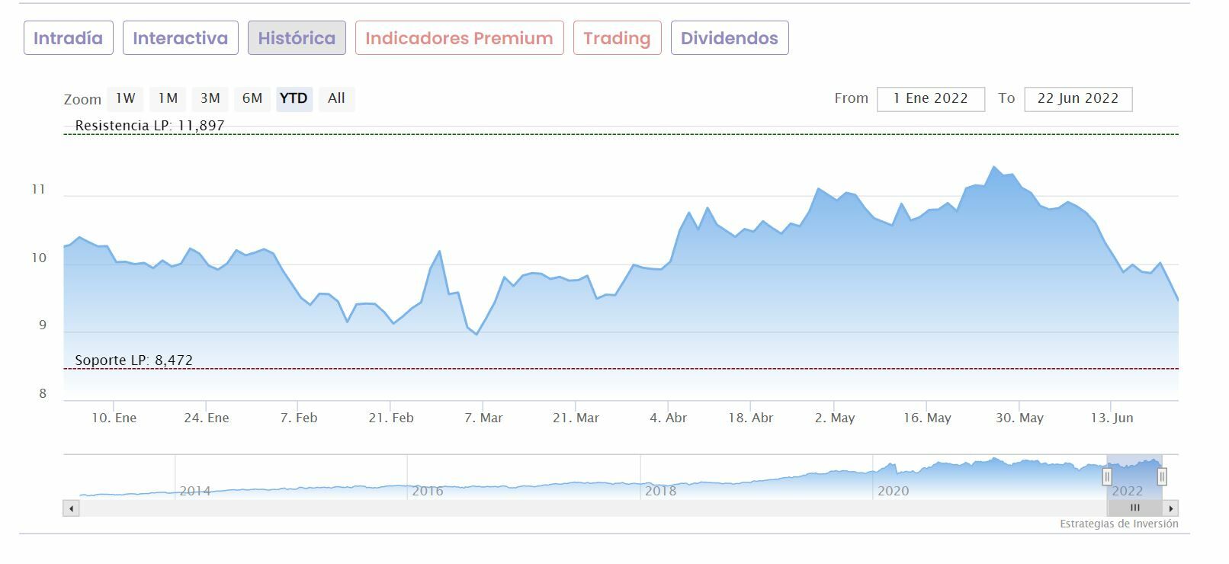
Task: Open the Indicadores Premium tab
Action: point(459,38)
